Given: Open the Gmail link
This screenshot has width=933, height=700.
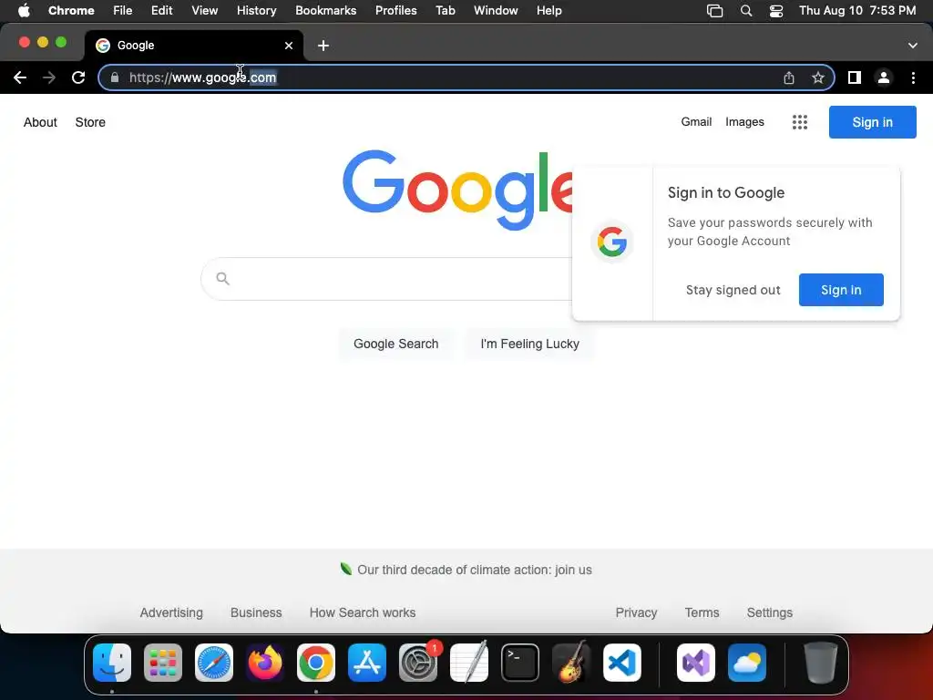Looking at the screenshot, I should [696, 121].
